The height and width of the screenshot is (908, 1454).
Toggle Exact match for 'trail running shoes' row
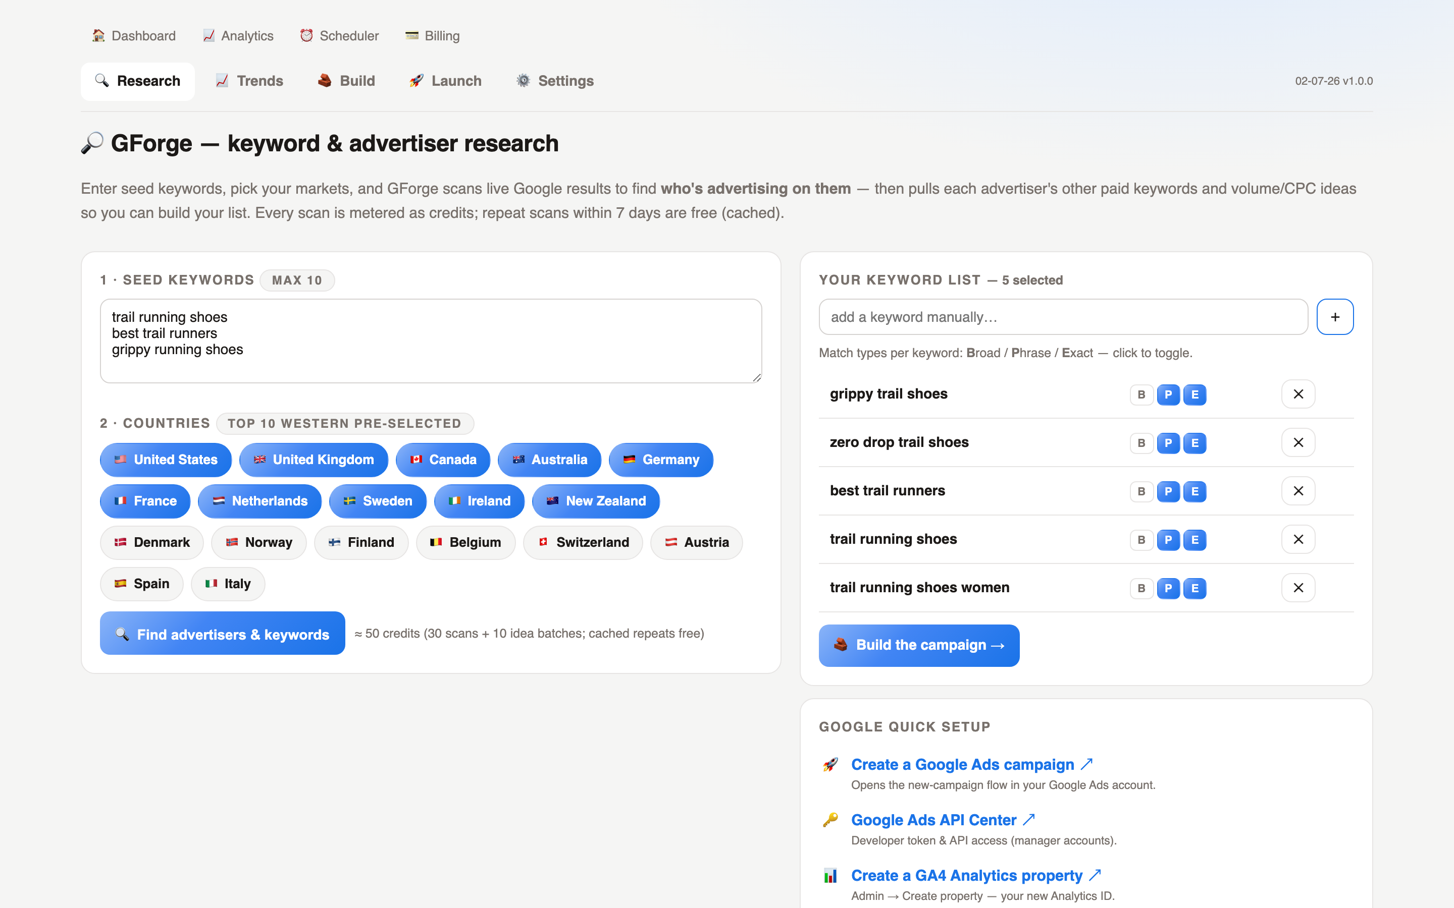(1195, 540)
